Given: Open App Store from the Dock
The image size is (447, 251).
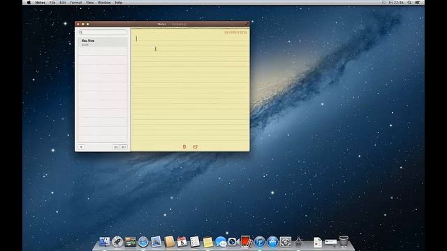Looking at the screenshot, I should pos(272,242).
